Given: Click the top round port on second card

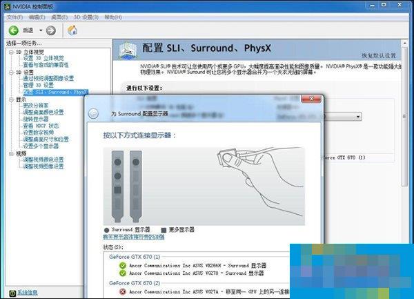Looking at the screenshot, I should (136, 162).
